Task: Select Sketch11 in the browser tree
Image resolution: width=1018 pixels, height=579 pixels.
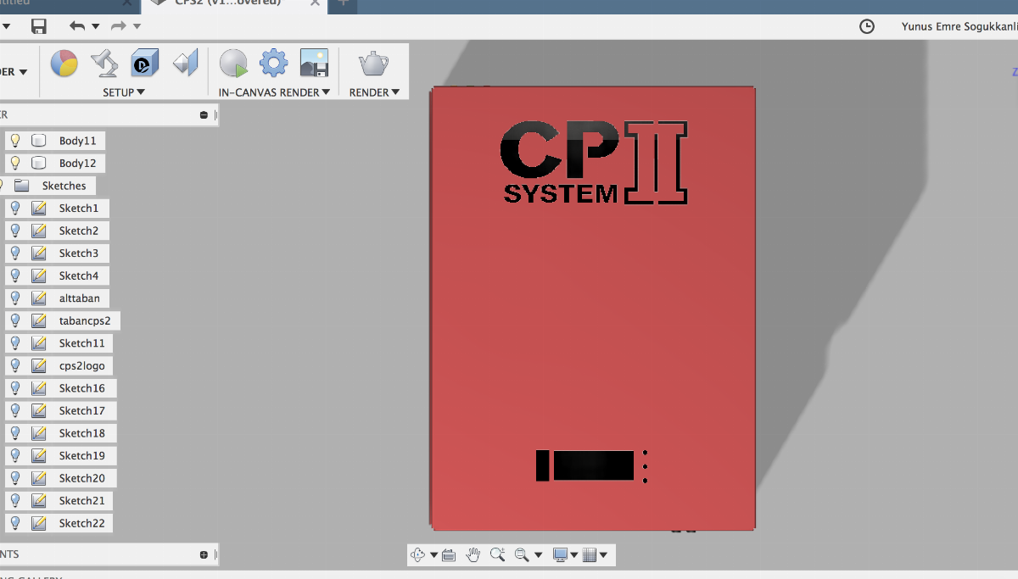Action: click(x=82, y=343)
